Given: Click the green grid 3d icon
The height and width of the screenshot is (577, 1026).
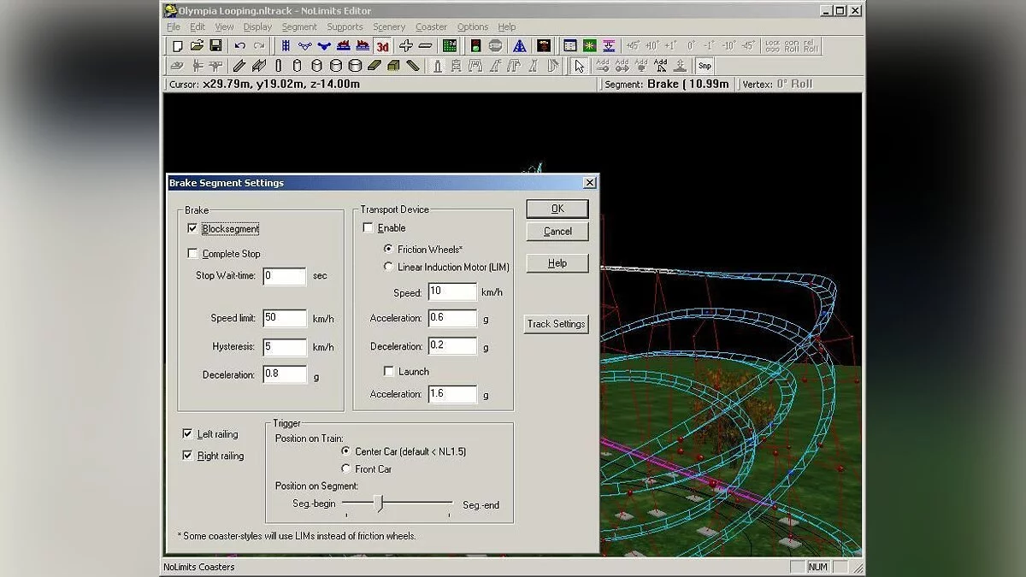Looking at the screenshot, I should tap(450, 45).
